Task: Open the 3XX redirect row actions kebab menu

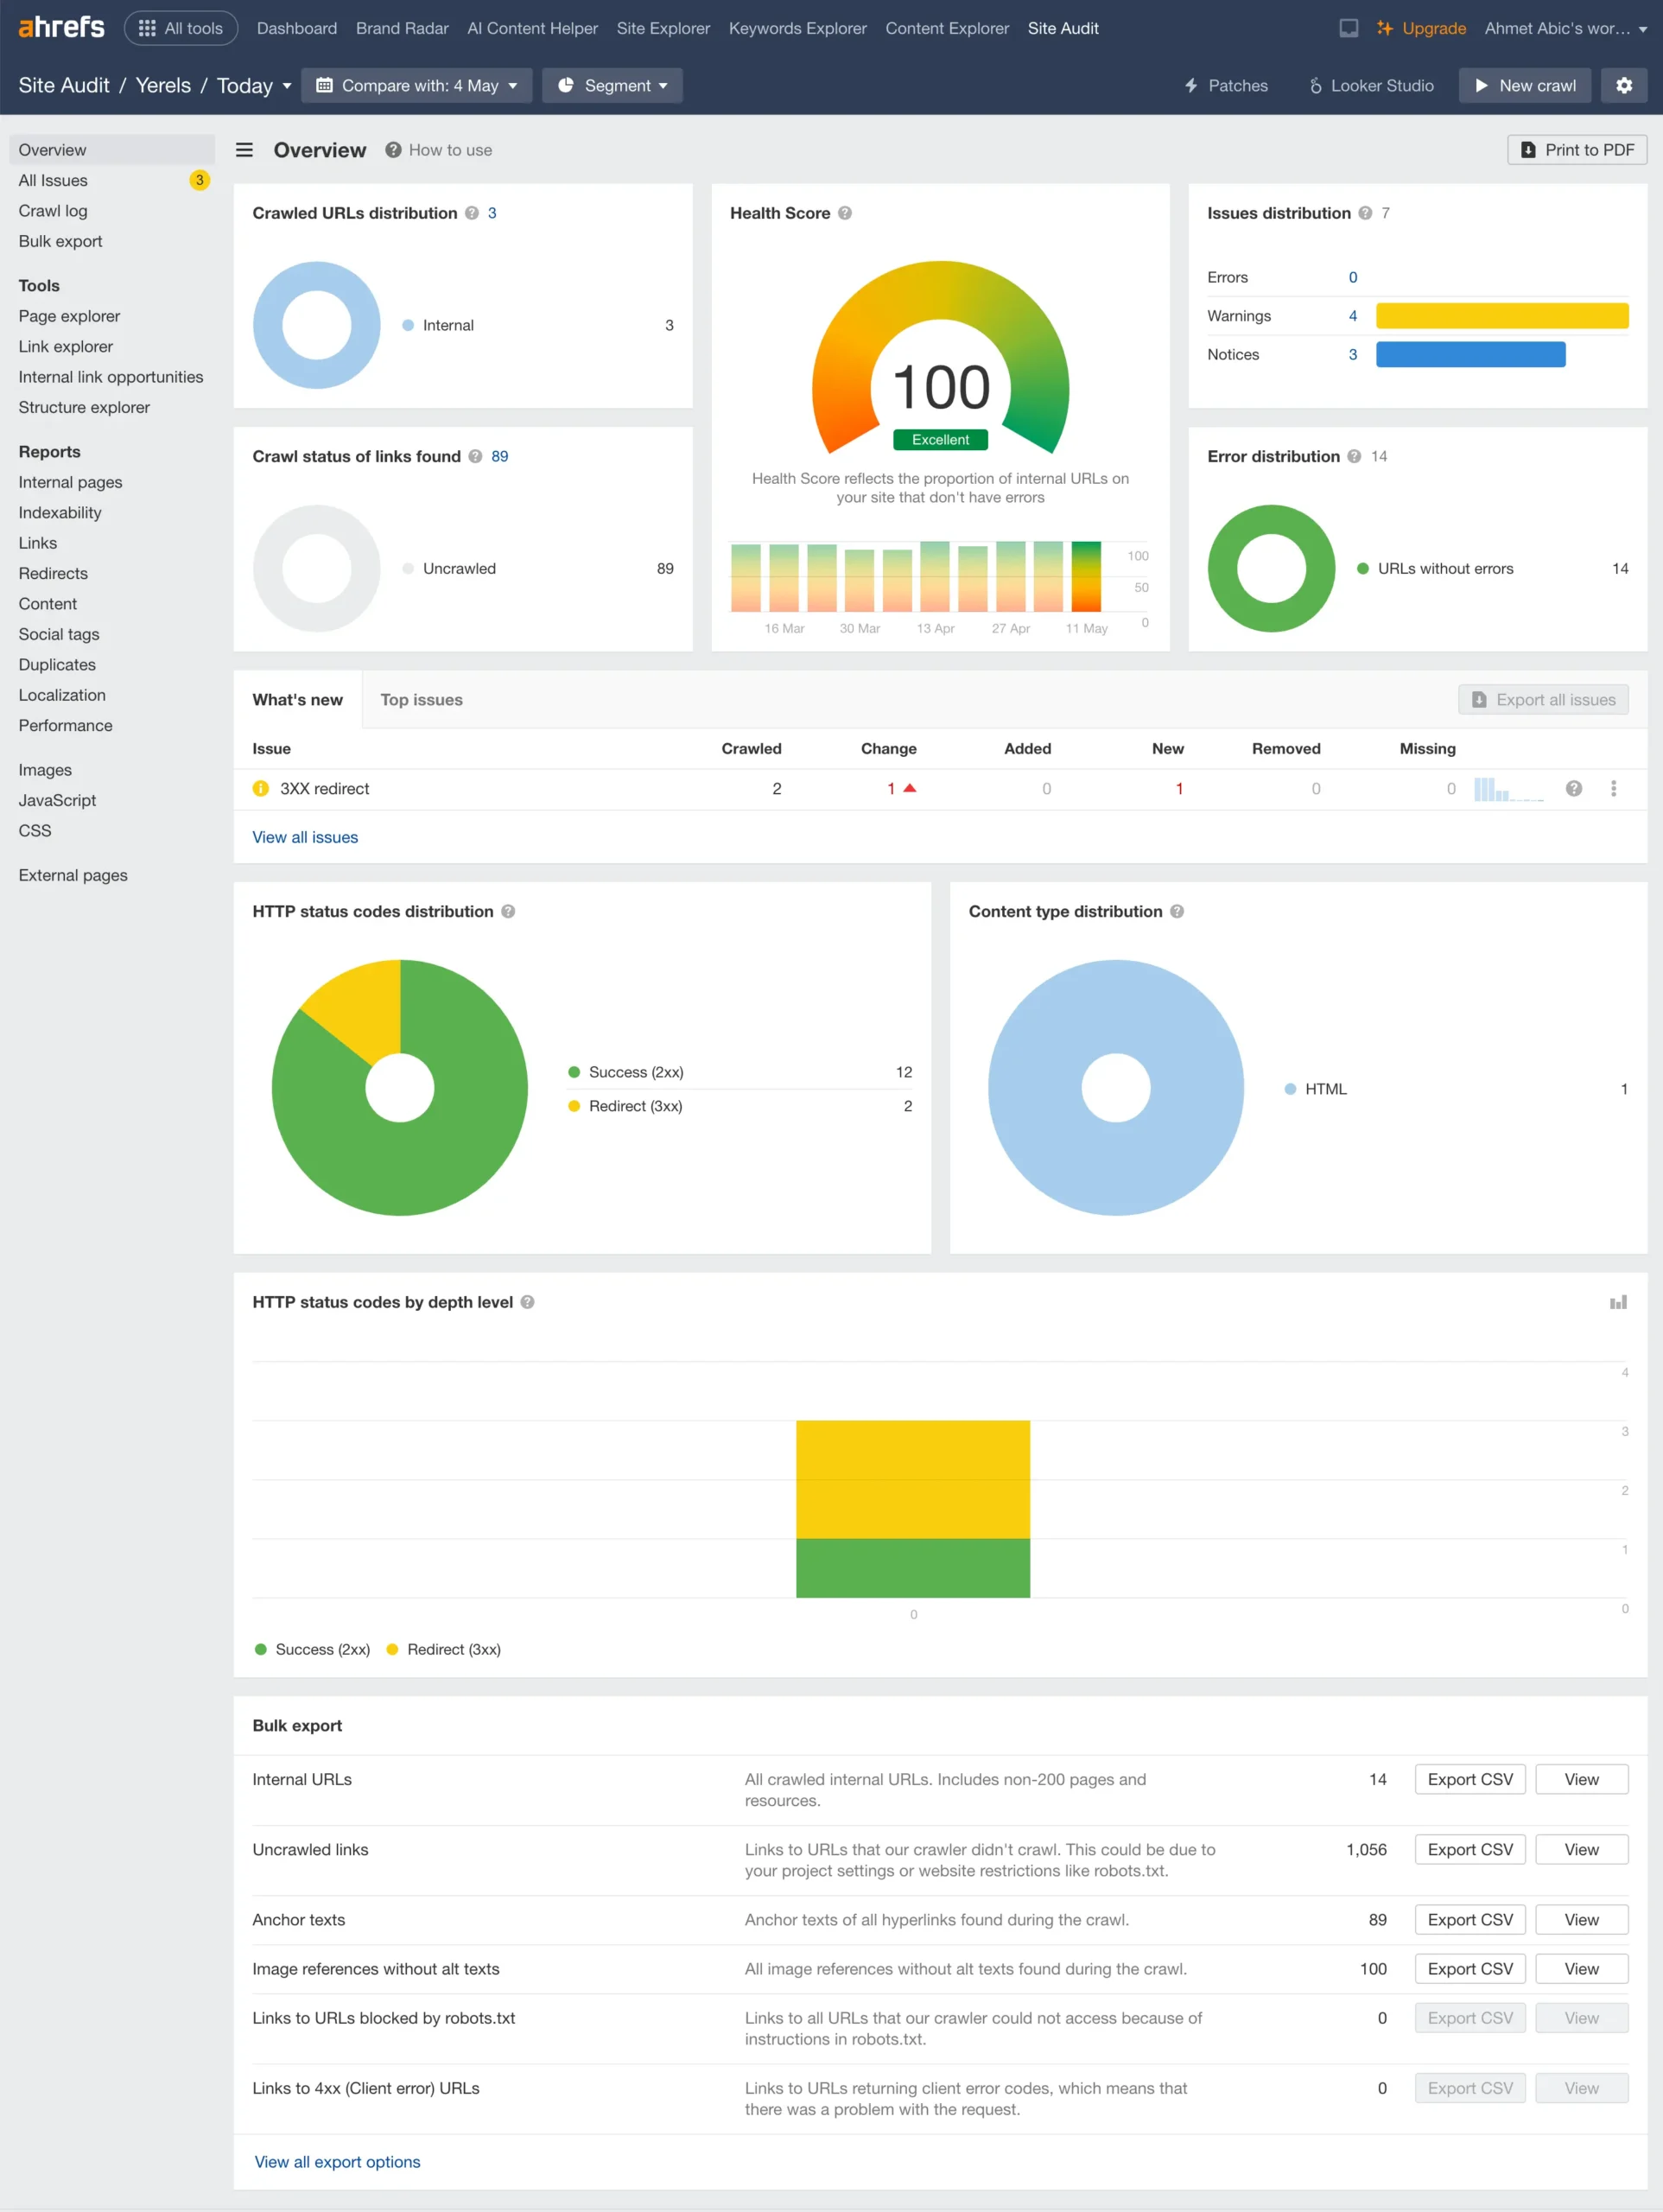Action: 1613,788
